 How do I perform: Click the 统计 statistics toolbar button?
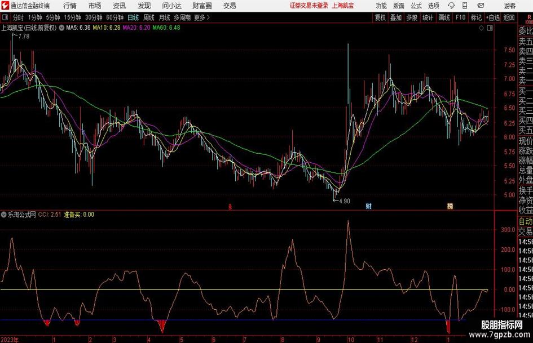[428, 17]
